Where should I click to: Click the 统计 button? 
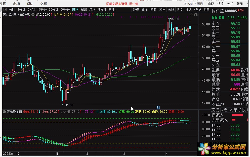coord(162,10)
